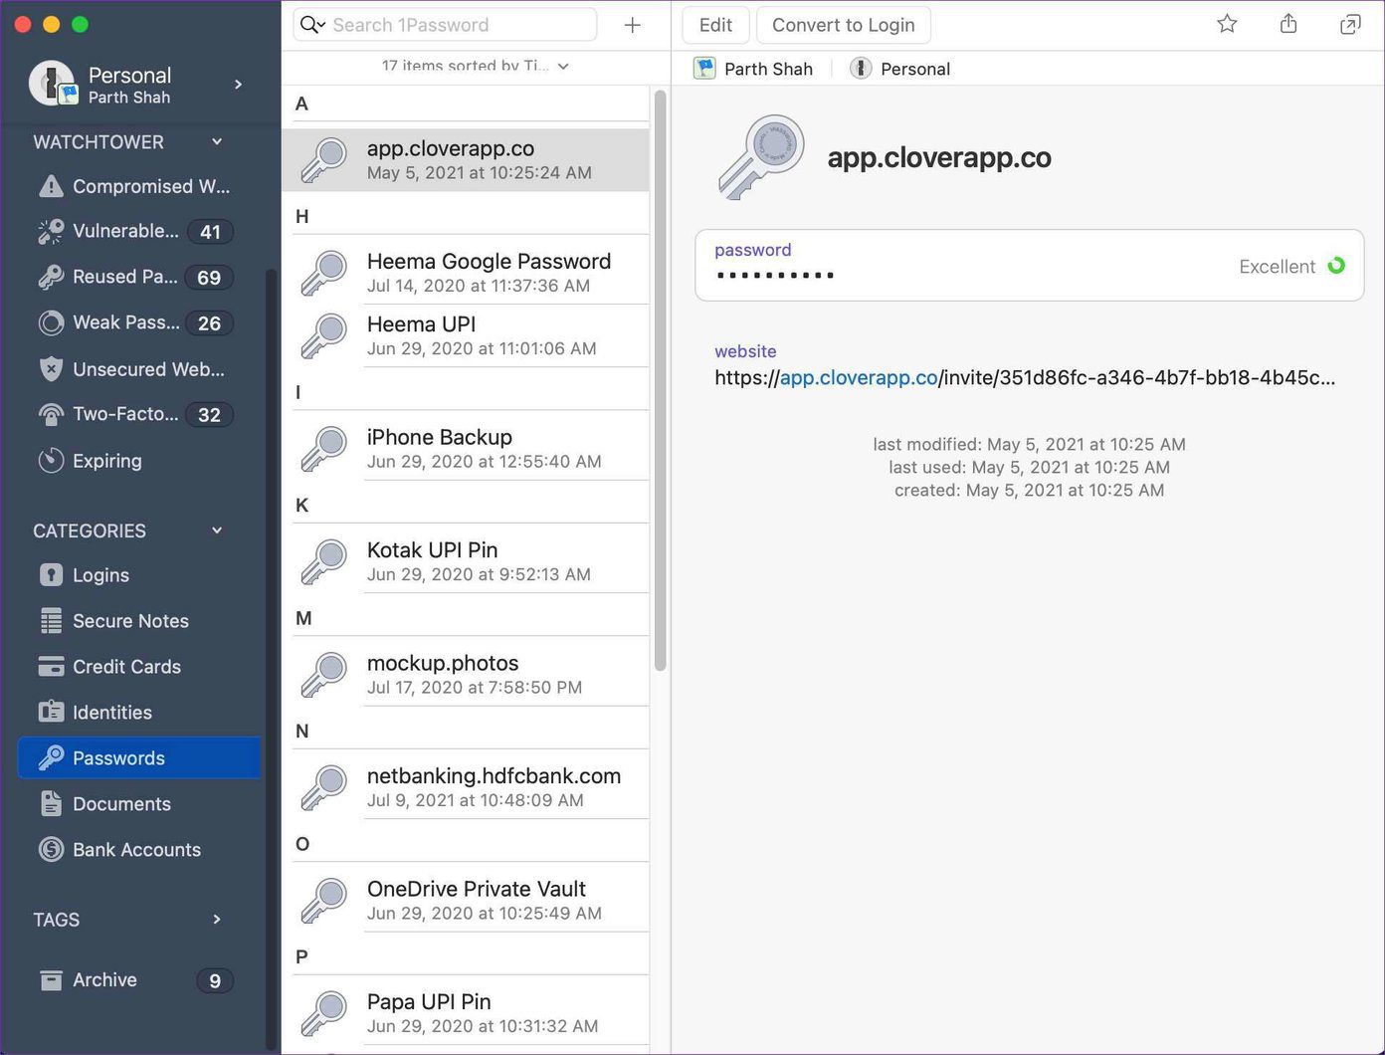Click the Expiring clock icon

tap(51, 461)
